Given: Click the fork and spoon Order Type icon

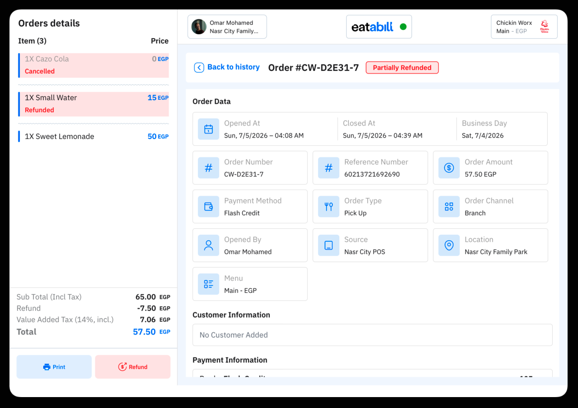Looking at the screenshot, I should pyautogui.click(x=328, y=206).
